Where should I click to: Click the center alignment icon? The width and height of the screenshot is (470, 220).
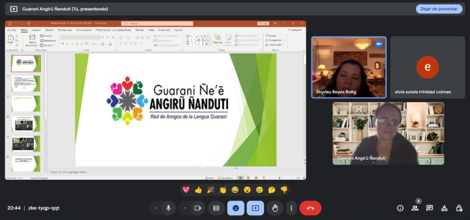tap(126, 43)
